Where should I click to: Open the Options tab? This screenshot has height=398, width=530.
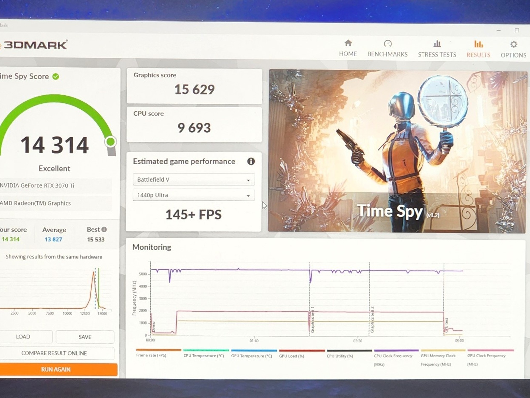point(513,49)
